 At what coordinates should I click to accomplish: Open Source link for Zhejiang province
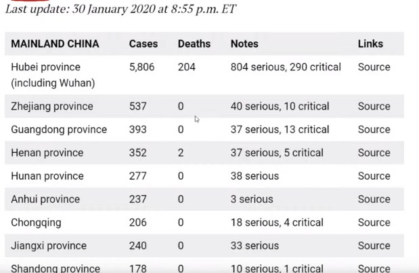point(374,106)
